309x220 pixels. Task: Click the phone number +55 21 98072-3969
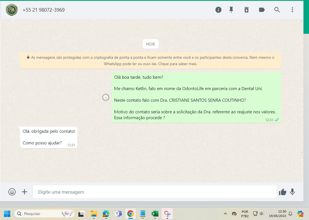tap(44, 10)
